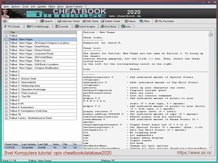Open the Office menu
218x163 pixels.
tap(52, 7)
